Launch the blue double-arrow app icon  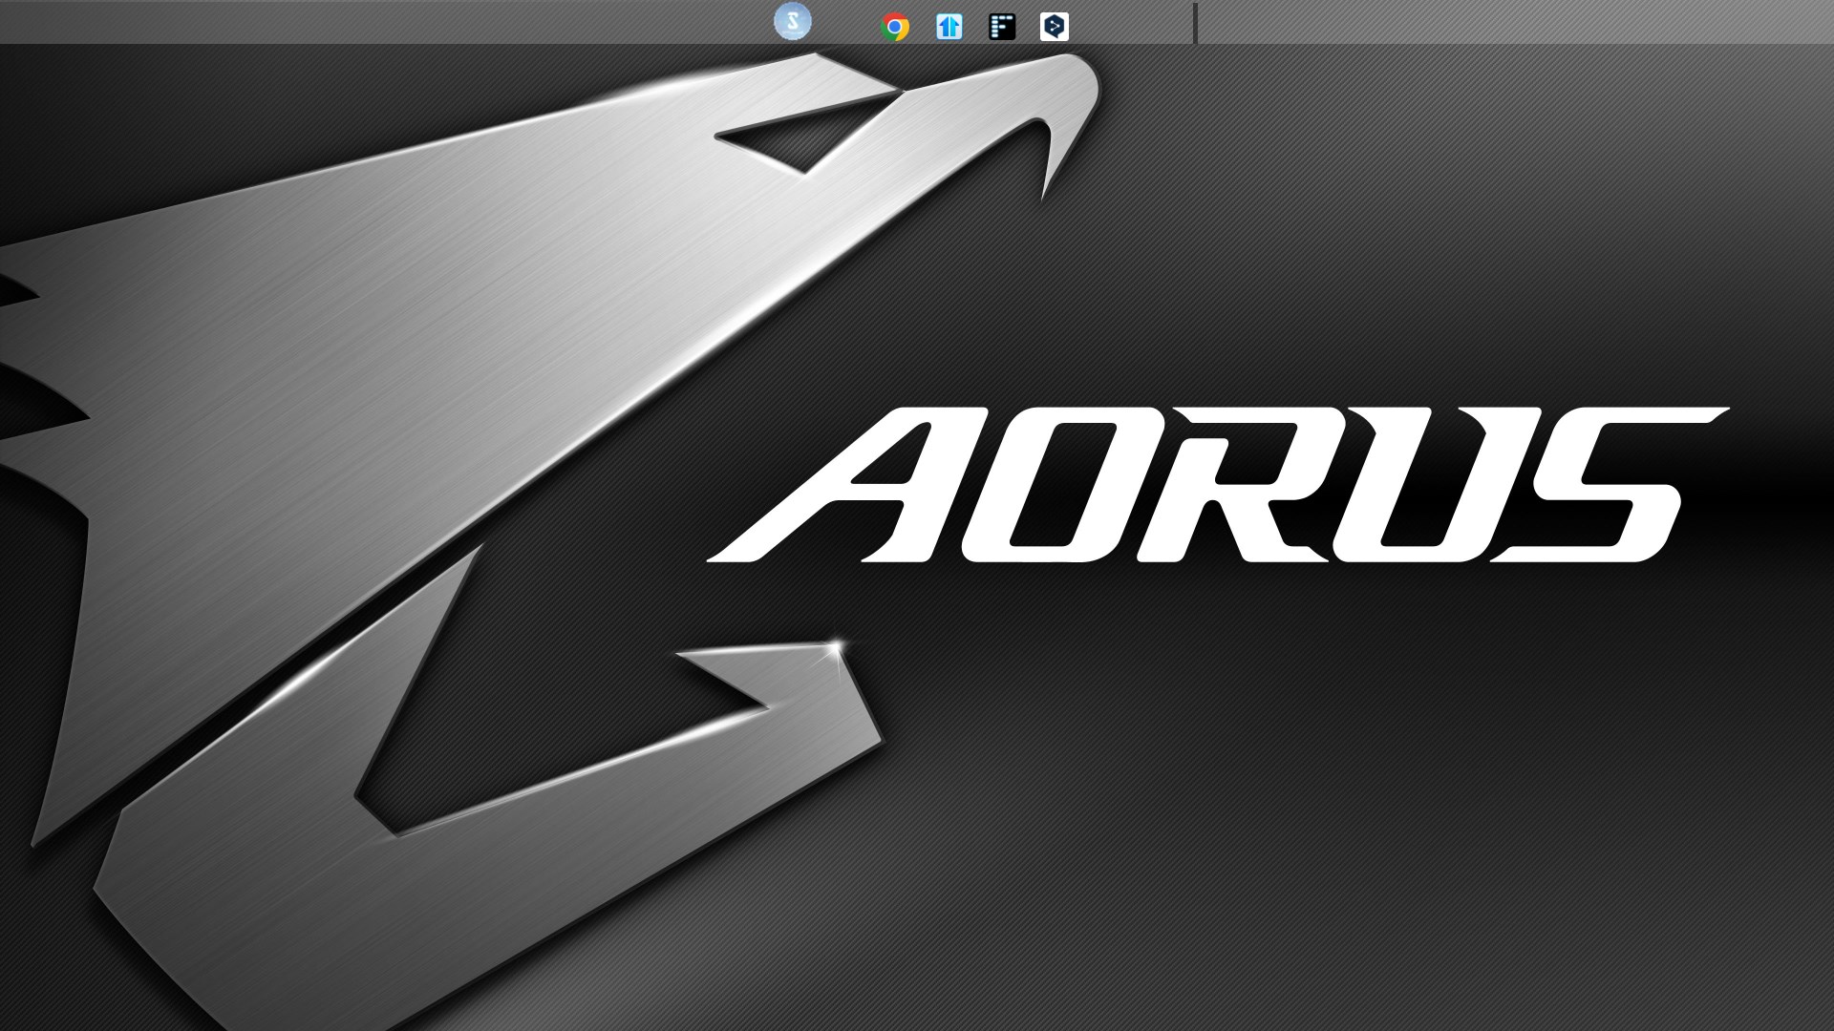(949, 27)
